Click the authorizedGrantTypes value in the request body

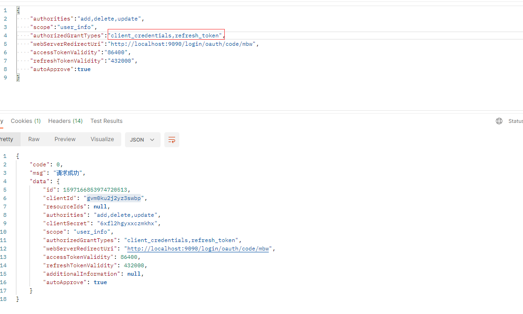coord(166,36)
